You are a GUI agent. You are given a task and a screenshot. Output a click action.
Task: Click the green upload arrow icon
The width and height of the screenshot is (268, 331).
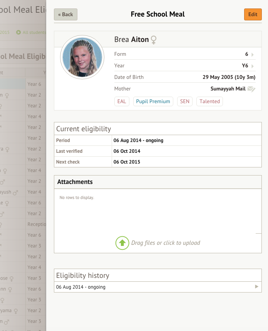pyautogui.click(x=122, y=243)
